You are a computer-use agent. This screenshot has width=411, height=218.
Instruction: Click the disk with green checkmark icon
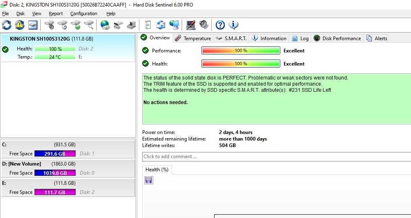click(x=76, y=25)
